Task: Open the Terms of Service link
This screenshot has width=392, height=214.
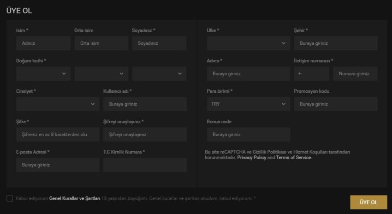Action: (294, 158)
